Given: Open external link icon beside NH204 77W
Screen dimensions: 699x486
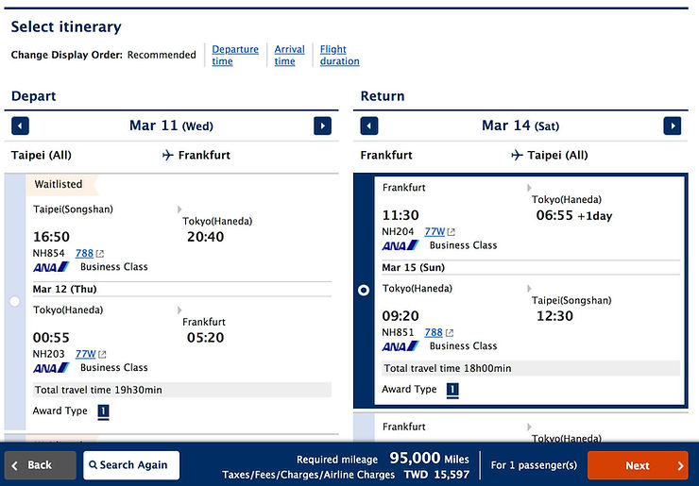Looking at the screenshot, I should pyautogui.click(x=452, y=232).
